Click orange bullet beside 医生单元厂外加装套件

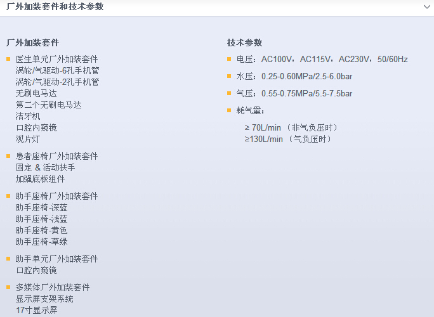(8, 59)
